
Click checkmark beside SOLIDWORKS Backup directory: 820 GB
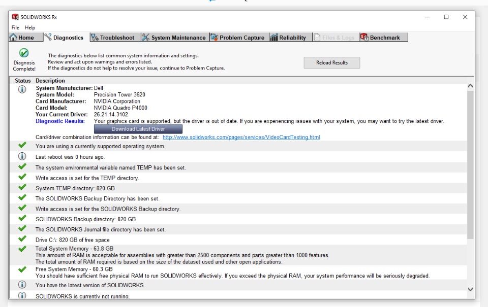point(22,218)
